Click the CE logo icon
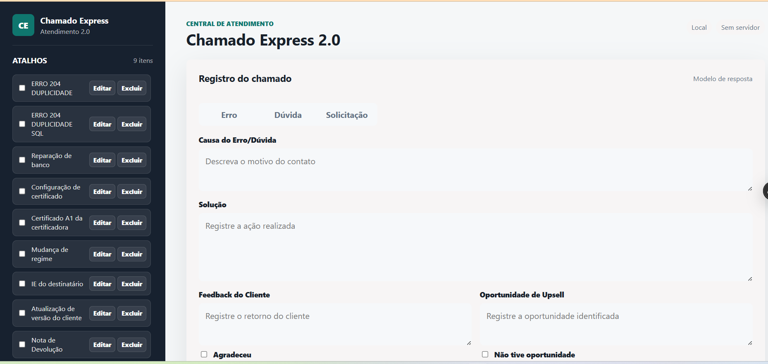The image size is (768, 364). [x=23, y=25]
